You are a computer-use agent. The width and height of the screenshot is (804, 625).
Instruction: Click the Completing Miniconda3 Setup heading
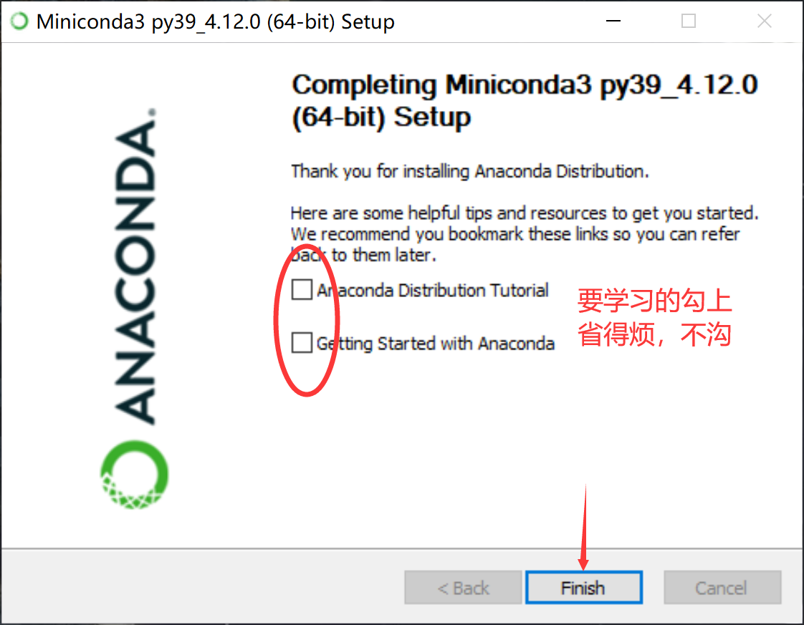[x=525, y=100]
